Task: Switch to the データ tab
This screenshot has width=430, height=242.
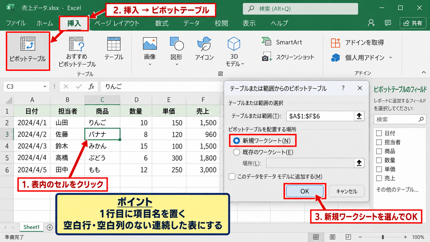Action: click(x=191, y=23)
